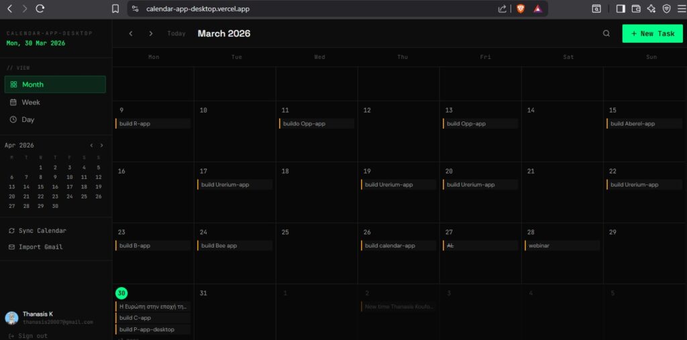
Task: Select March 29 day number
Action: tap(613, 232)
